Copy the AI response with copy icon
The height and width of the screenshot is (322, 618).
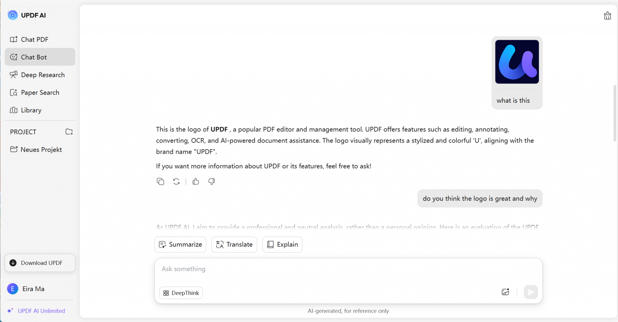(160, 181)
